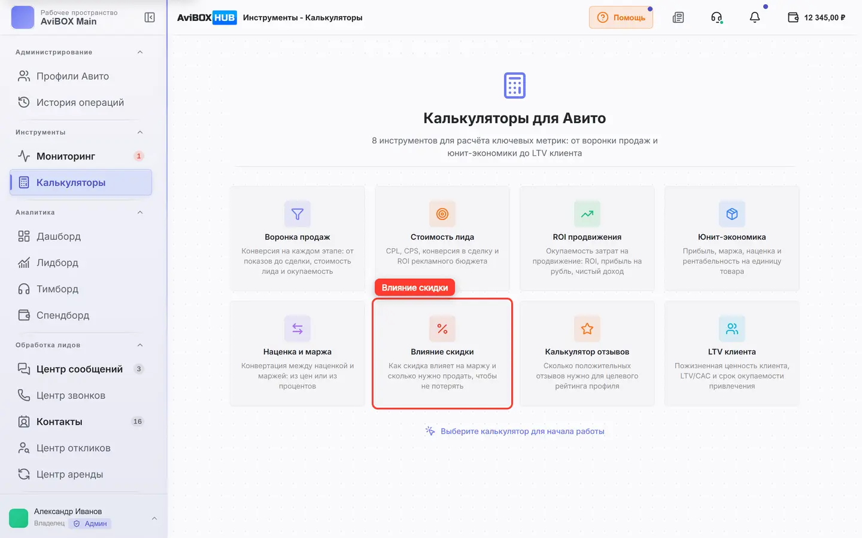862x538 pixels.
Task: Go to Профили Авито
Action: pos(81,76)
